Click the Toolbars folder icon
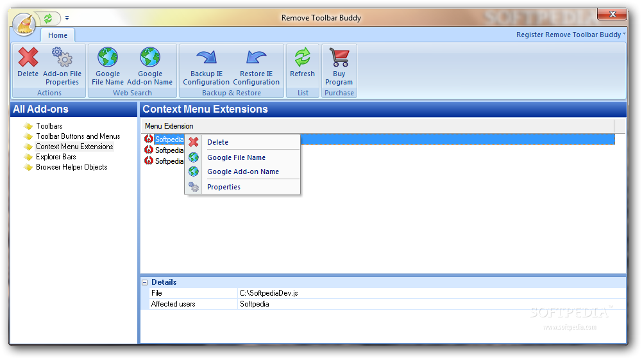Screen dimensions: 642x359 [28, 126]
